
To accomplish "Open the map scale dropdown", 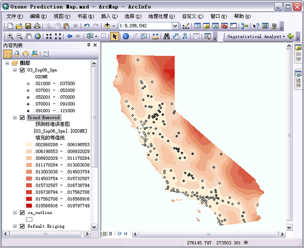I will (x=175, y=25).
